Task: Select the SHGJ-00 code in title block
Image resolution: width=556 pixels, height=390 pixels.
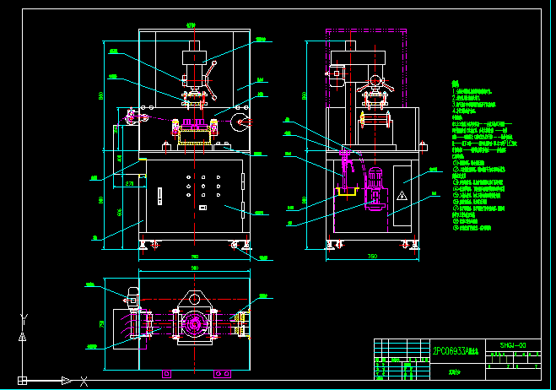Action: [x=513, y=345]
